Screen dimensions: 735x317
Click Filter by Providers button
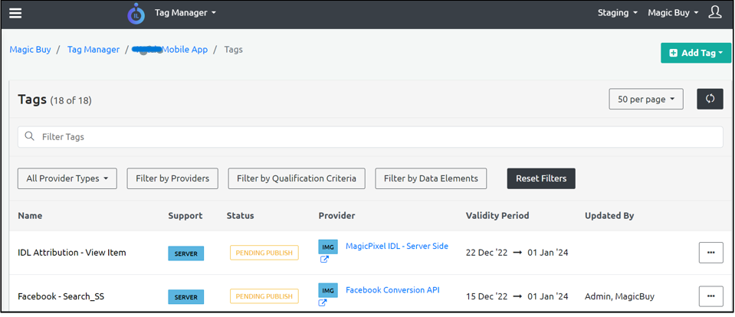point(172,178)
